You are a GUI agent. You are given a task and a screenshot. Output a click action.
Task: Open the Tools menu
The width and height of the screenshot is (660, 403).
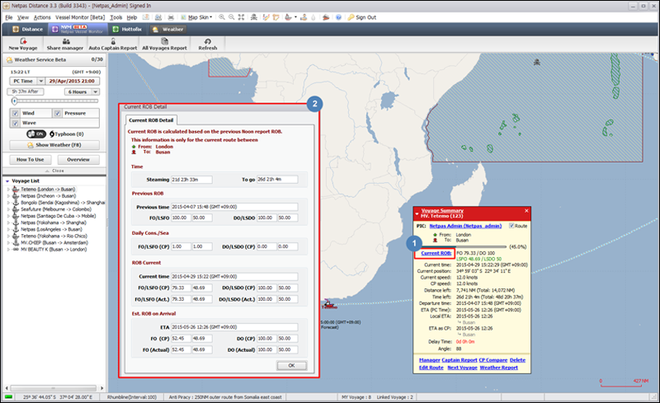click(115, 17)
